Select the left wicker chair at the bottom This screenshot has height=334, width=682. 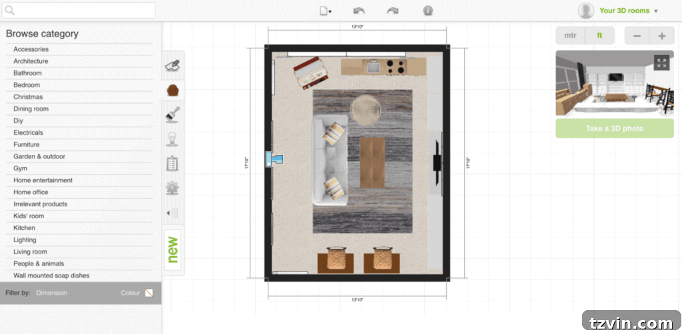click(x=336, y=259)
